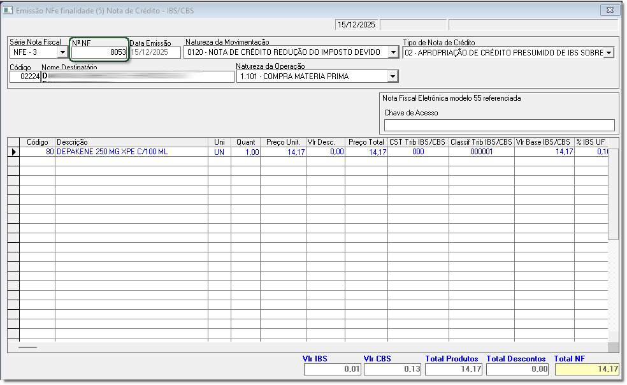Click the Classif Trib IBS/CBS column header
This screenshot has height=385, width=627.
(x=482, y=142)
